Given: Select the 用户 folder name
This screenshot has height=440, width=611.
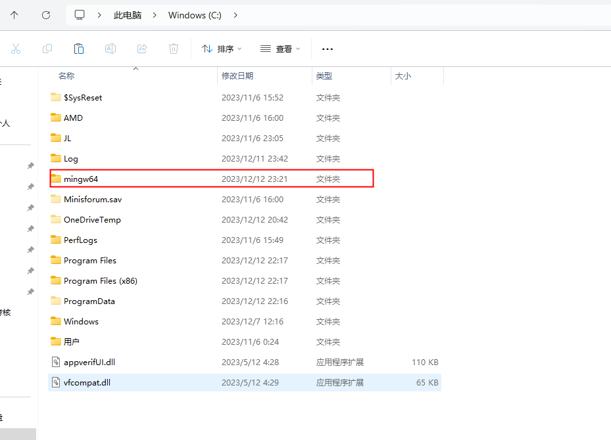Looking at the screenshot, I should point(72,341).
